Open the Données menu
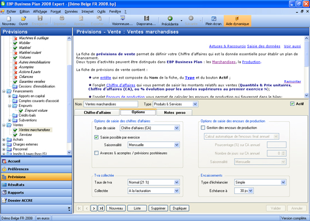This screenshot has width=310, height=221. point(71,11)
